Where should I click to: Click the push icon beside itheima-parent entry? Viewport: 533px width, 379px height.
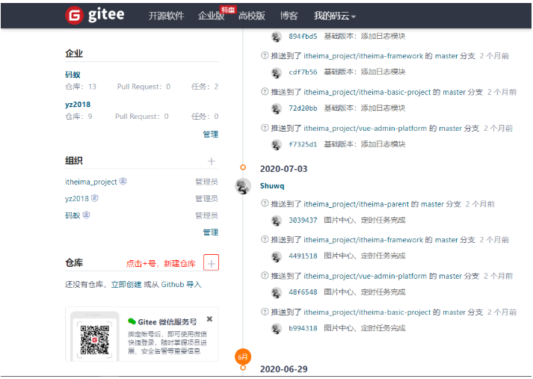(265, 203)
